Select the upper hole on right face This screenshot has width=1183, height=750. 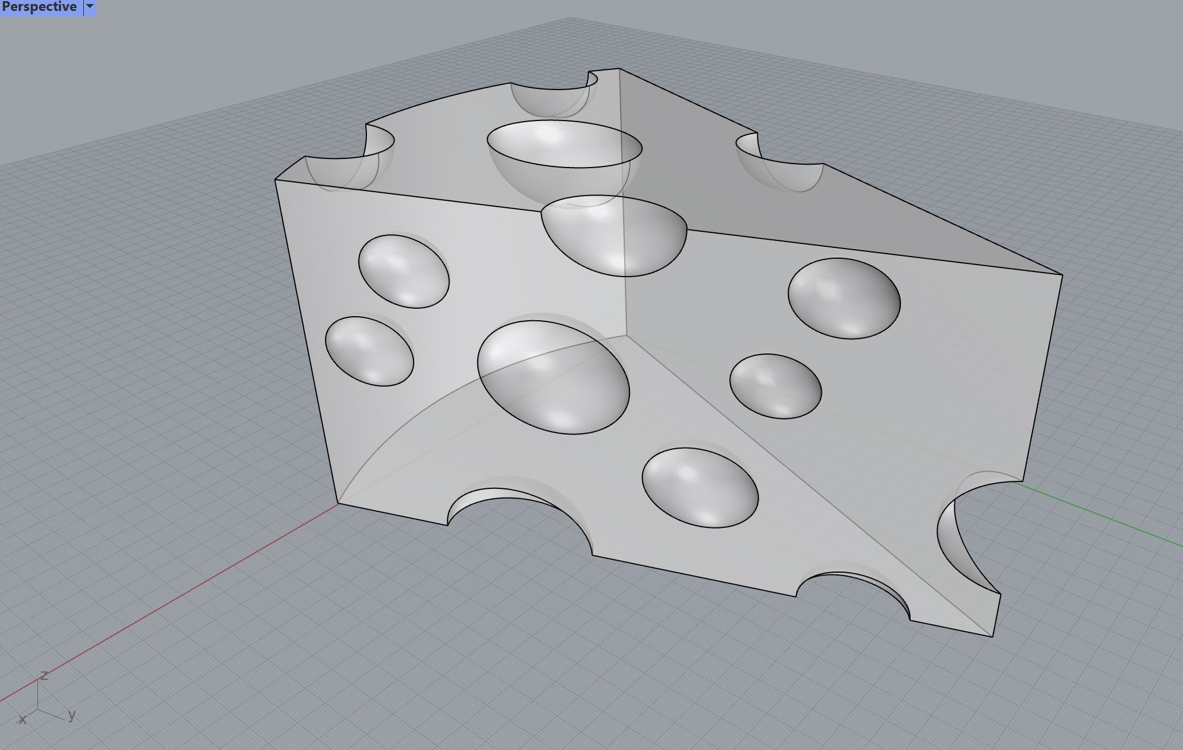844,298
